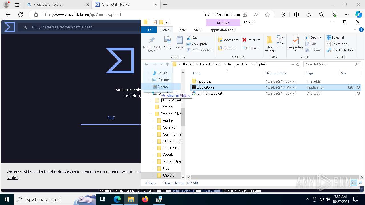The image size is (365, 205).
Task: Switch to the View ribbon tab
Action: coord(198,30)
